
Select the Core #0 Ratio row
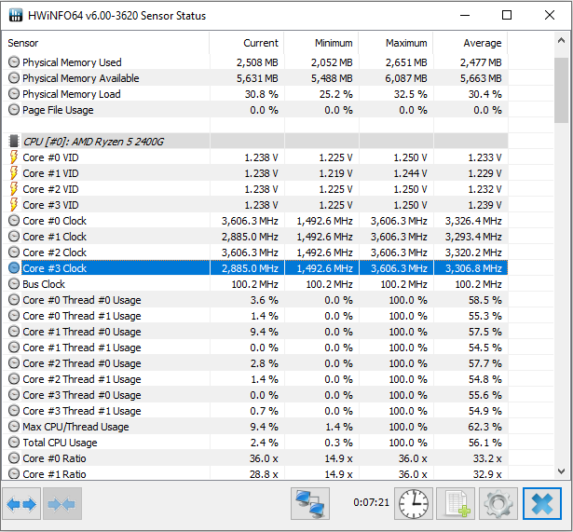(x=255, y=458)
